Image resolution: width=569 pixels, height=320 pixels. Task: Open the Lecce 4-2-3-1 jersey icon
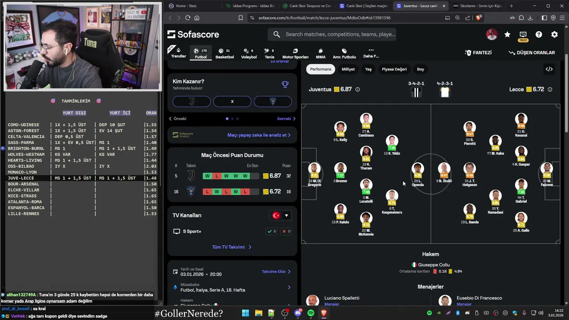coord(445,92)
